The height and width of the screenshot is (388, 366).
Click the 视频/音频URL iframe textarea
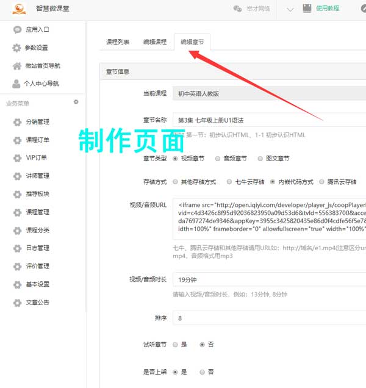click(x=269, y=219)
